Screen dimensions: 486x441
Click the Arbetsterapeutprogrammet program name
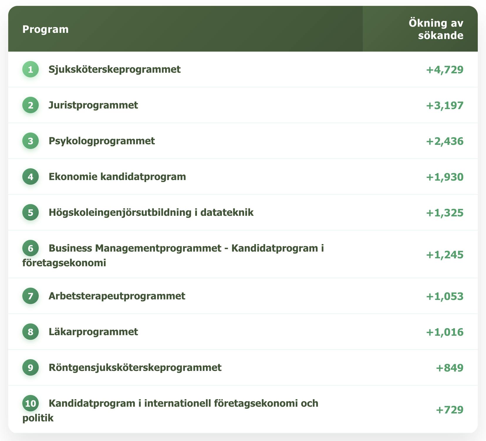[x=117, y=296]
